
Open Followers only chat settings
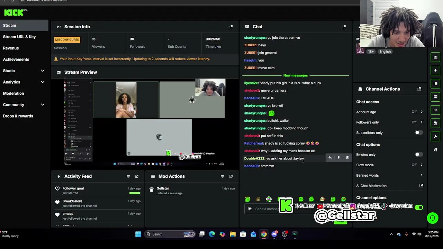coord(389,122)
